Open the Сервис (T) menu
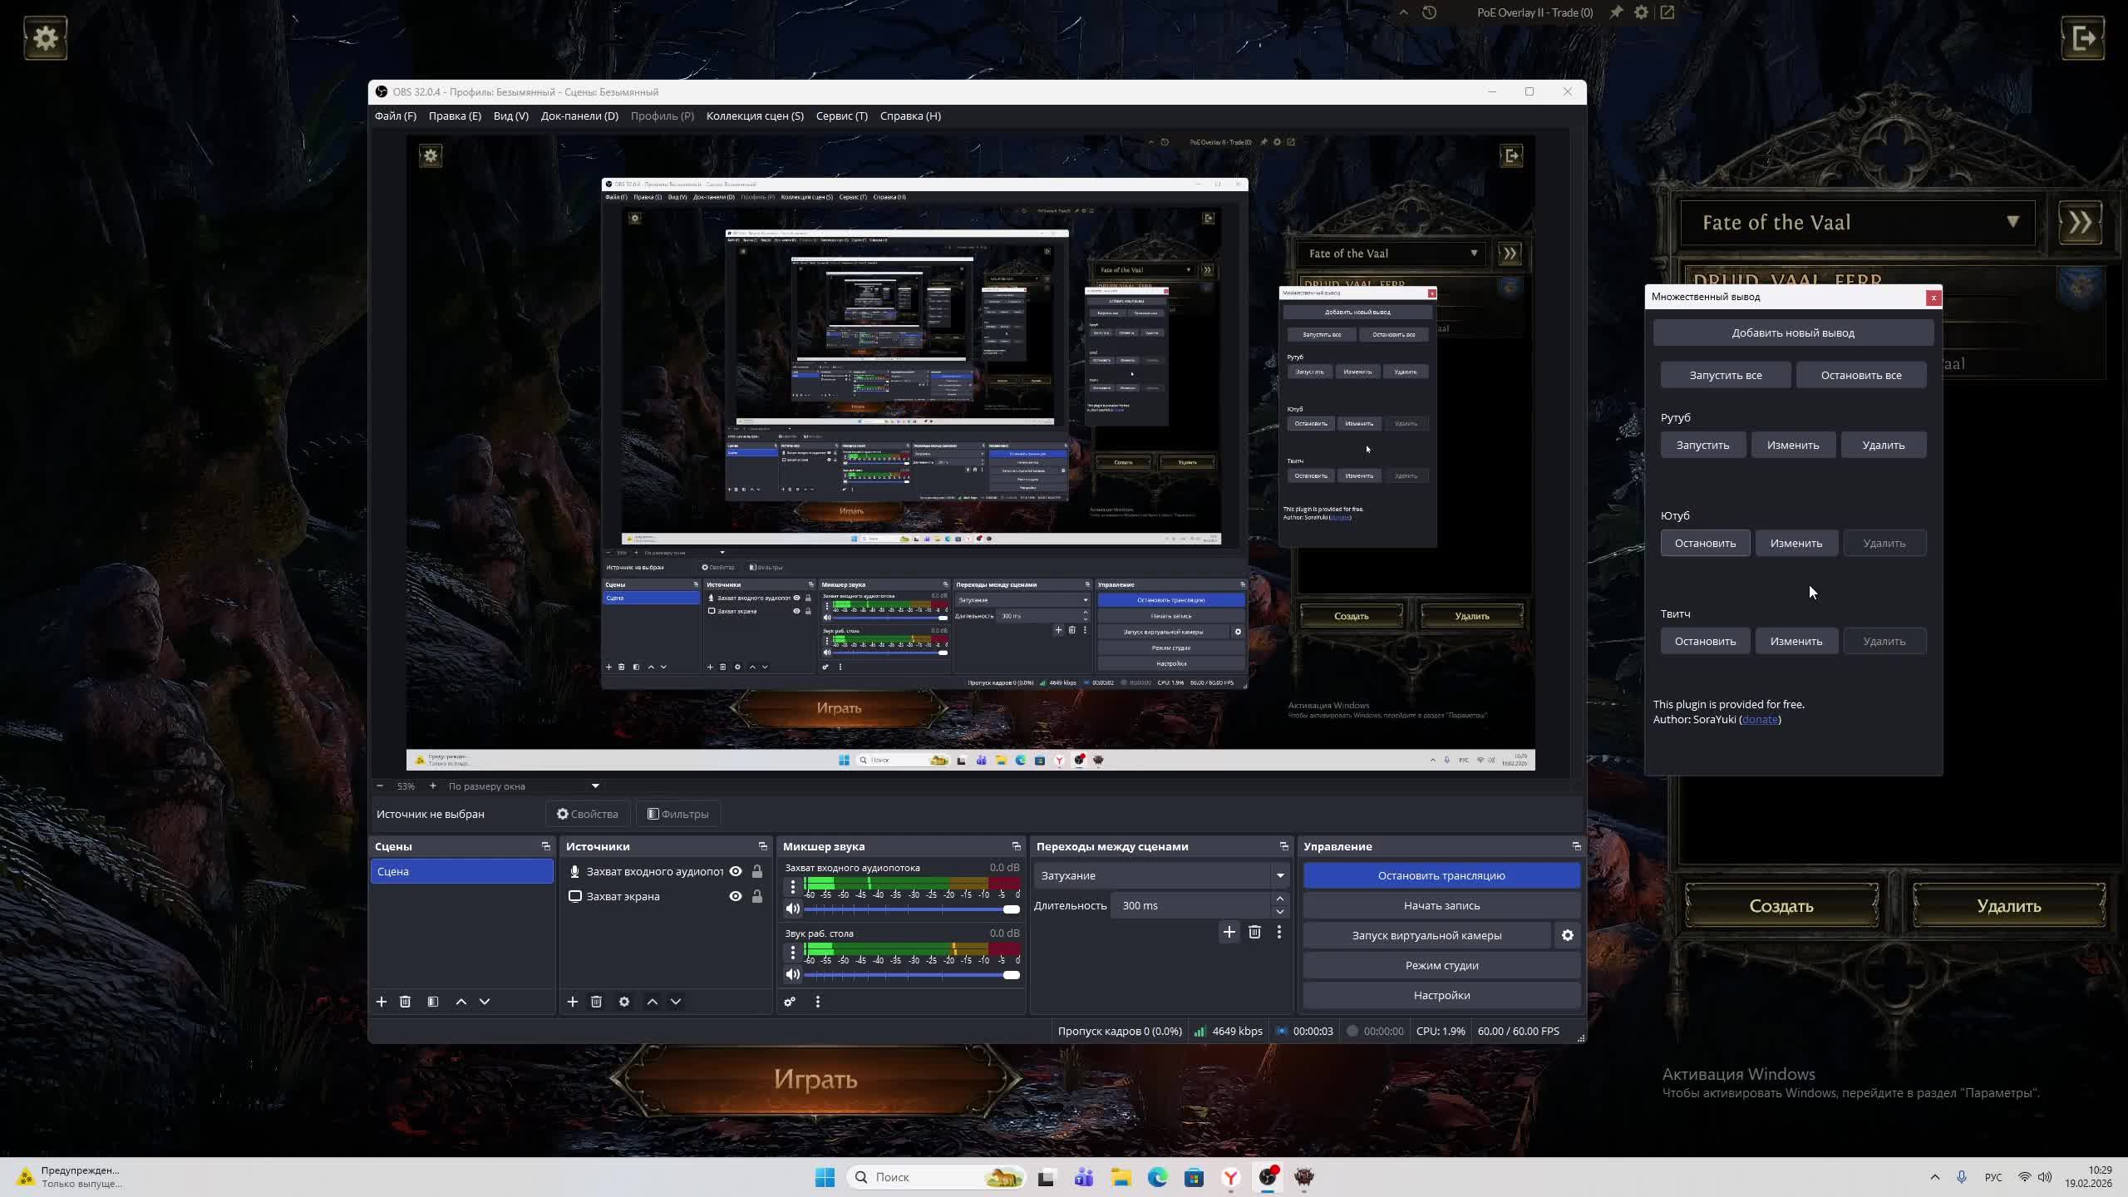This screenshot has width=2128, height=1197. tap(841, 116)
